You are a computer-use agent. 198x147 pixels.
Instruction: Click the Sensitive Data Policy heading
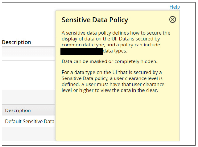(x=95, y=20)
